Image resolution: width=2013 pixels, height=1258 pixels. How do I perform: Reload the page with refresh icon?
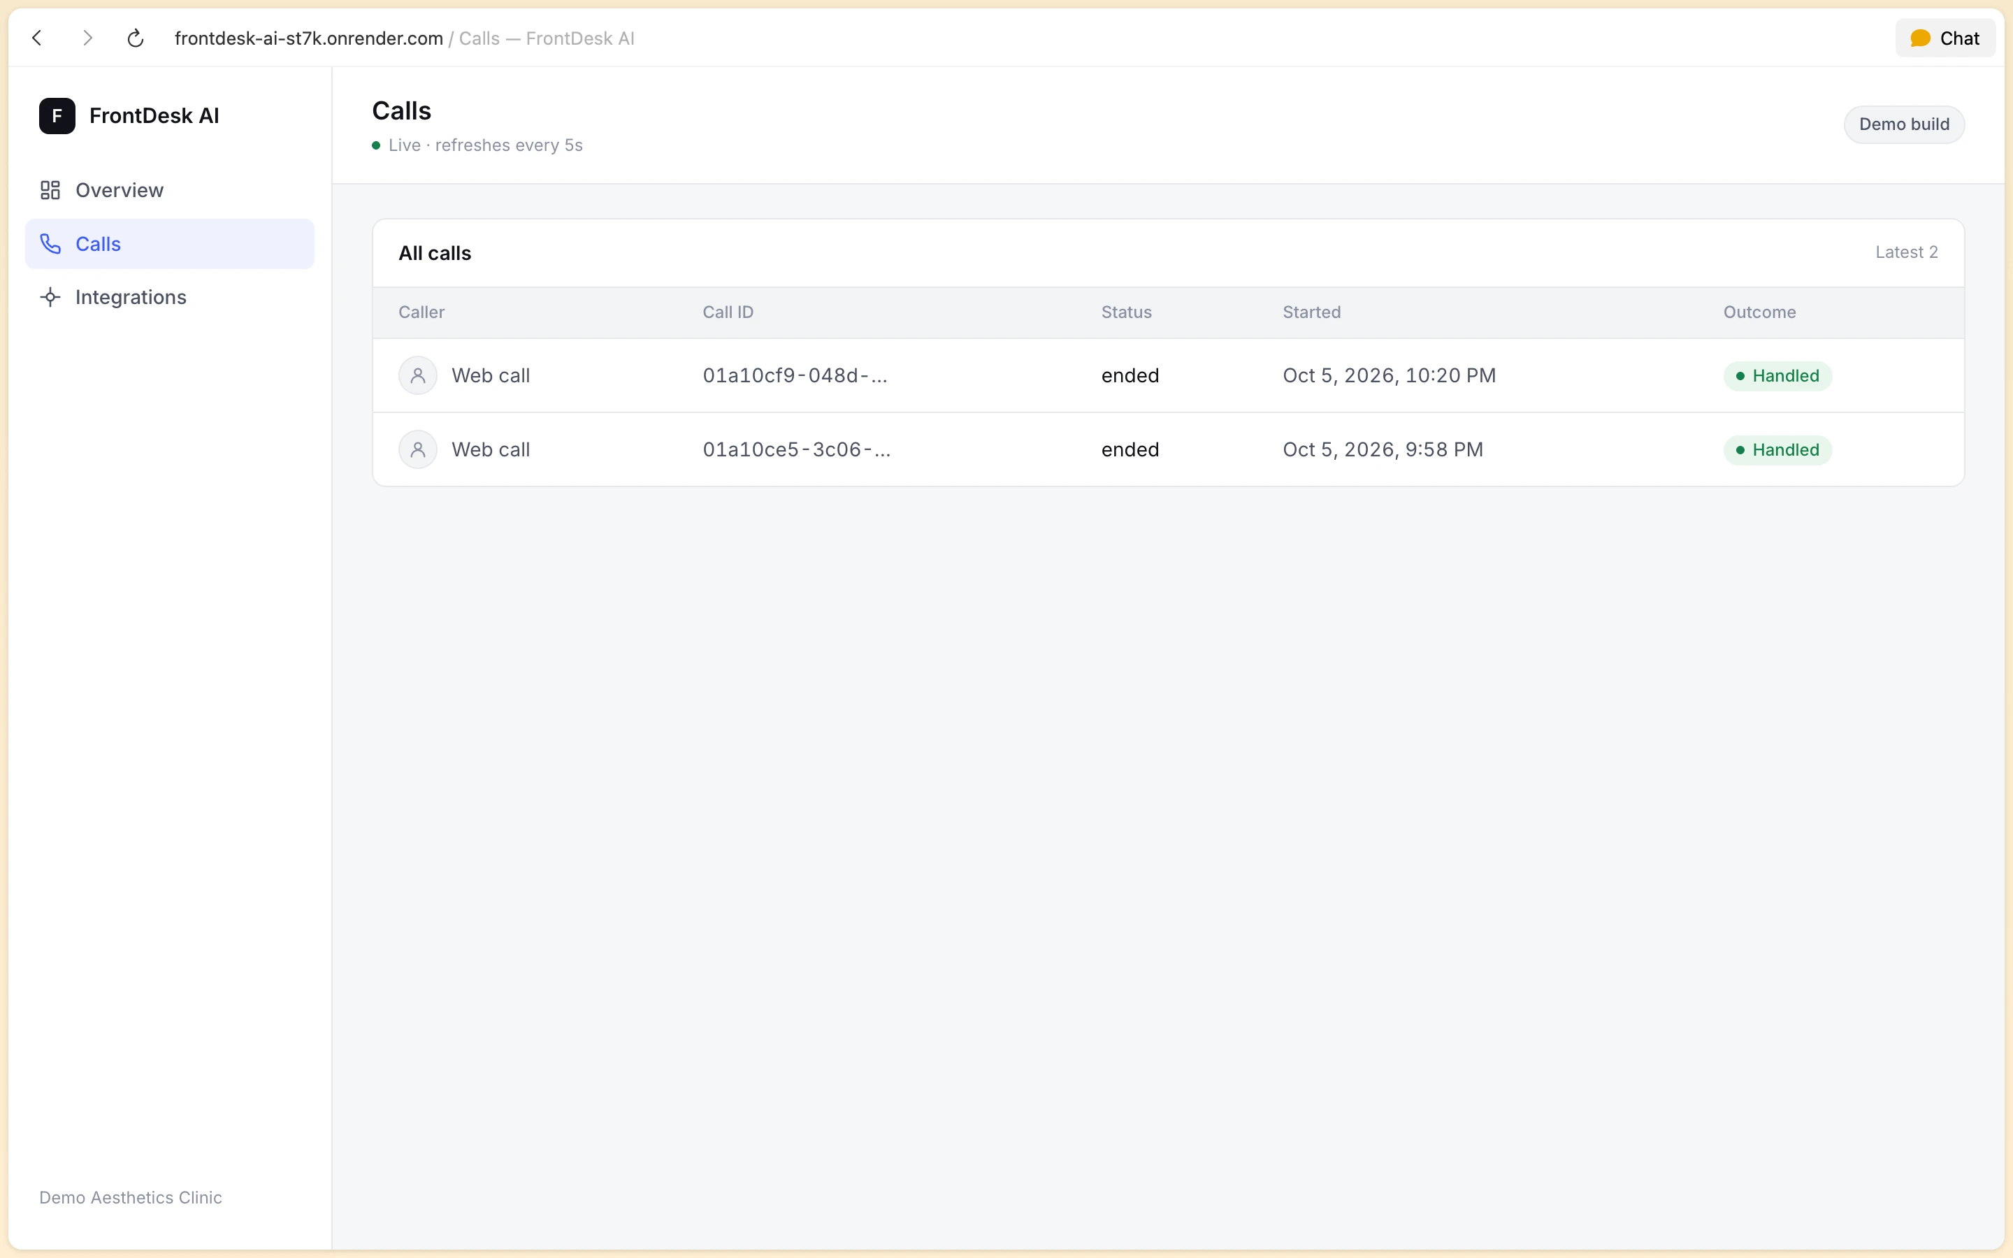pyautogui.click(x=136, y=38)
